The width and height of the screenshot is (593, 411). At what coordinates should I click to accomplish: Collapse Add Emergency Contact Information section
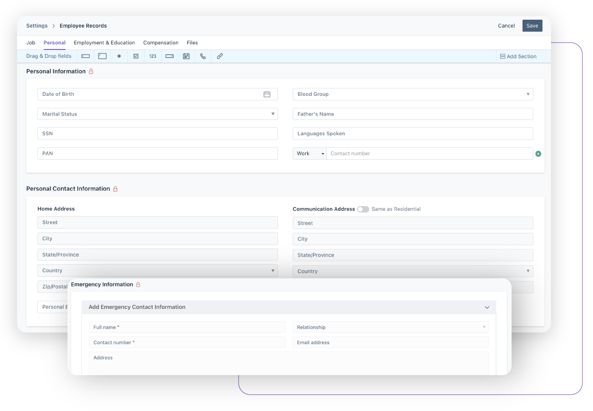[x=487, y=307]
